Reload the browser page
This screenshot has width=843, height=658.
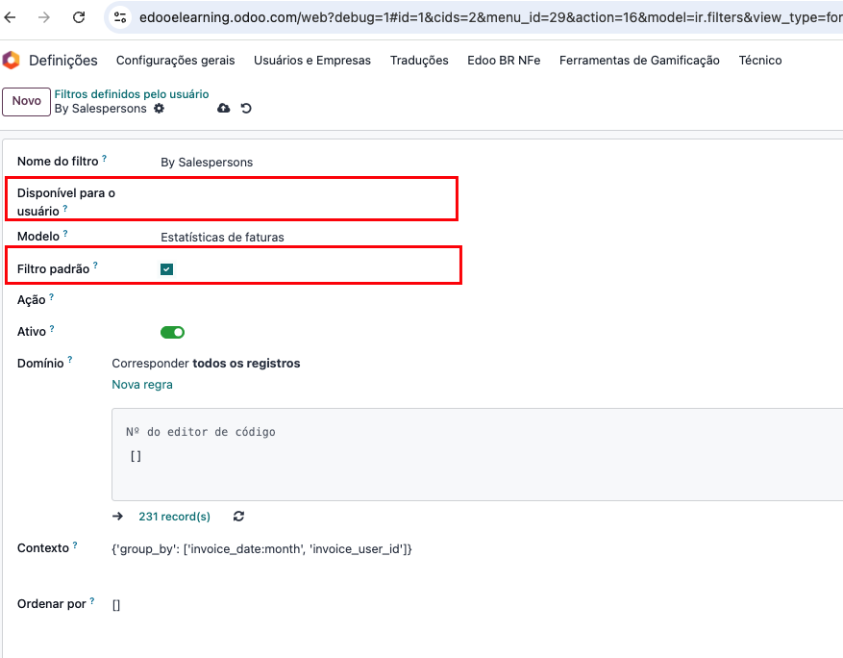coord(79,17)
